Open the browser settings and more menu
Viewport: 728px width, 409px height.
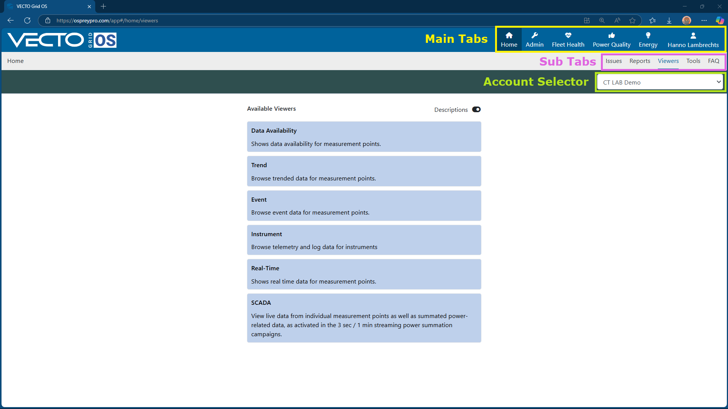(x=704, y=20)
